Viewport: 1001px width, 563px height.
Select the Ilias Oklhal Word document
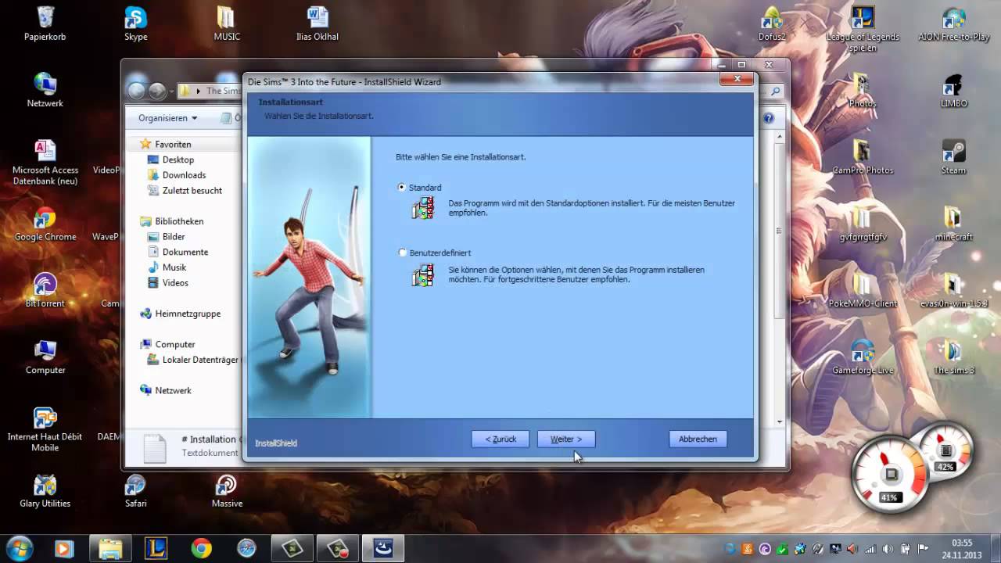point(318,23)
